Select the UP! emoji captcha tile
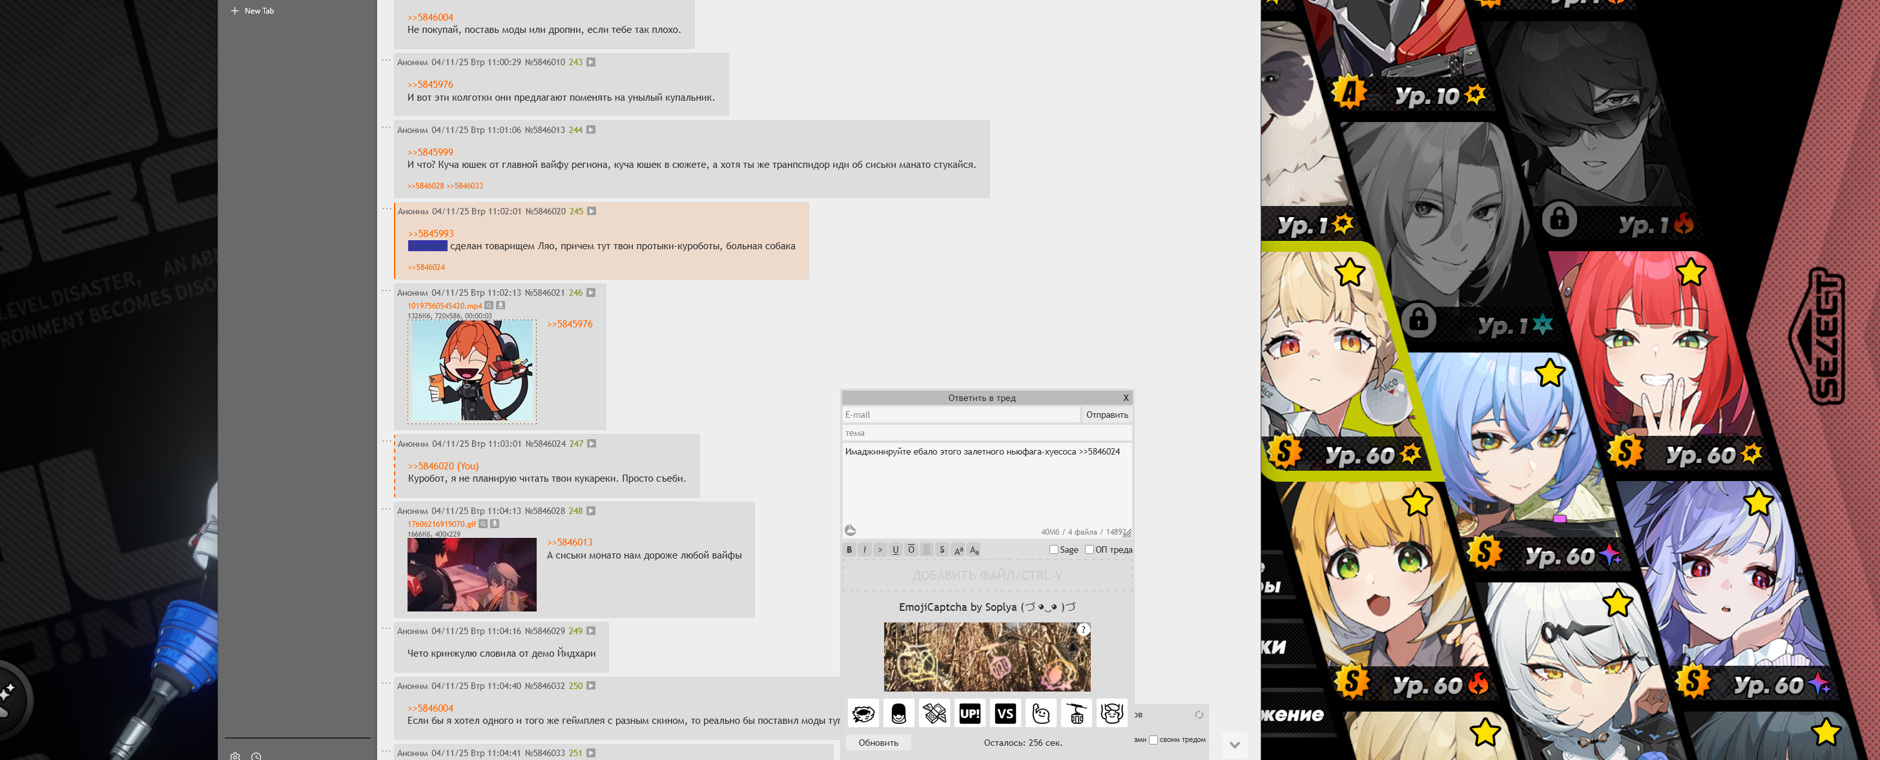Viewport: 1880px width, 760px height. pos(970,714)
